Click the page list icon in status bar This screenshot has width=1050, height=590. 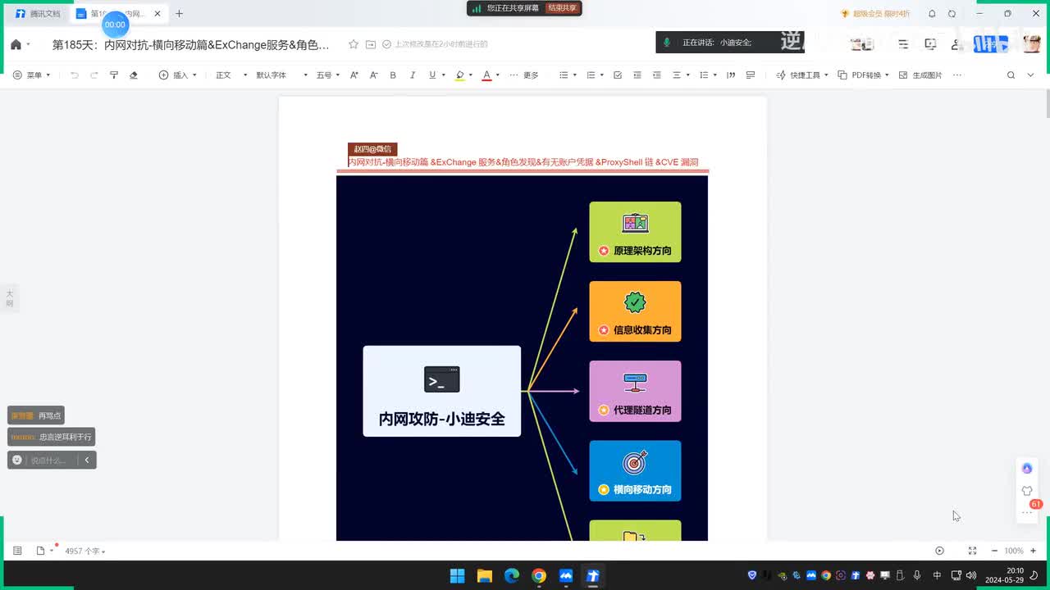pos(17,551)
